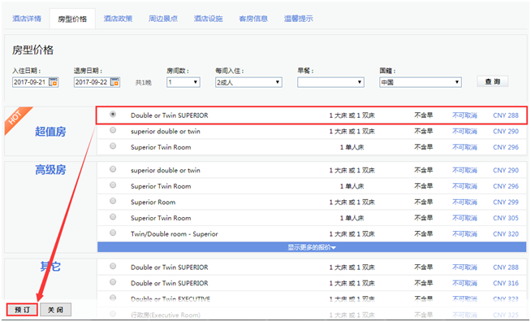Open the check-out date calendar icon
531x322 pixels.
coord(115,82)
